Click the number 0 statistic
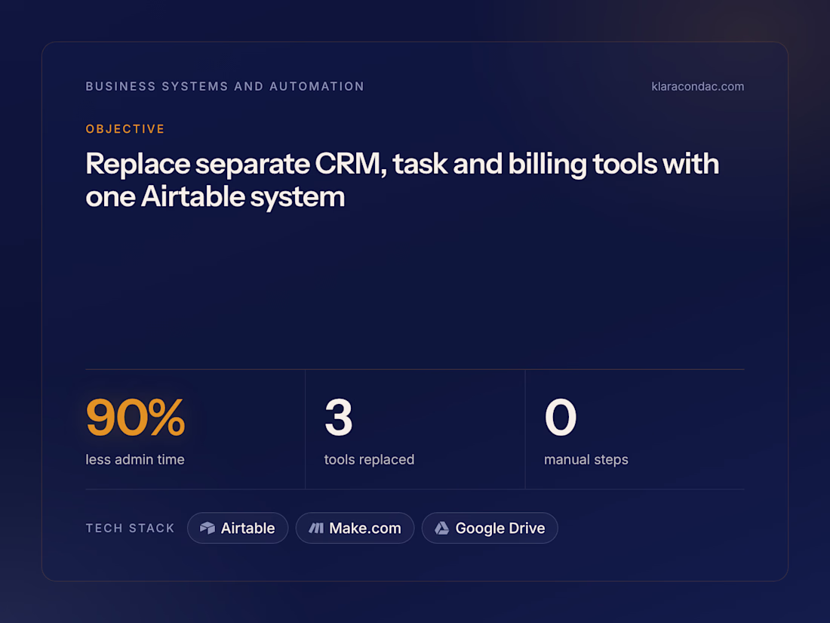830x623 pixels. [561, 418]
